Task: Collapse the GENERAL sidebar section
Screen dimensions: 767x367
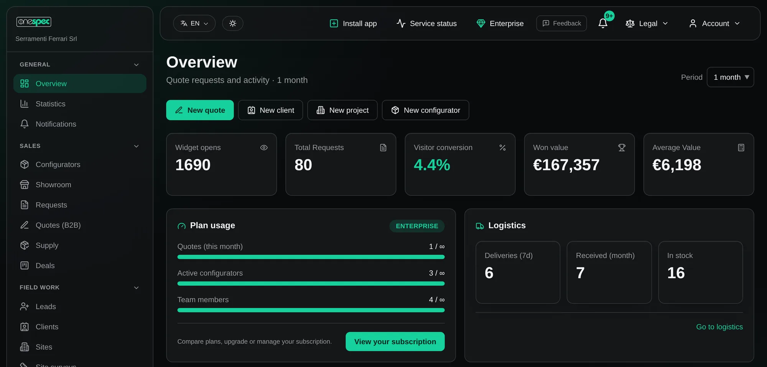Action: pyautogui.click(x=136, y=65)
